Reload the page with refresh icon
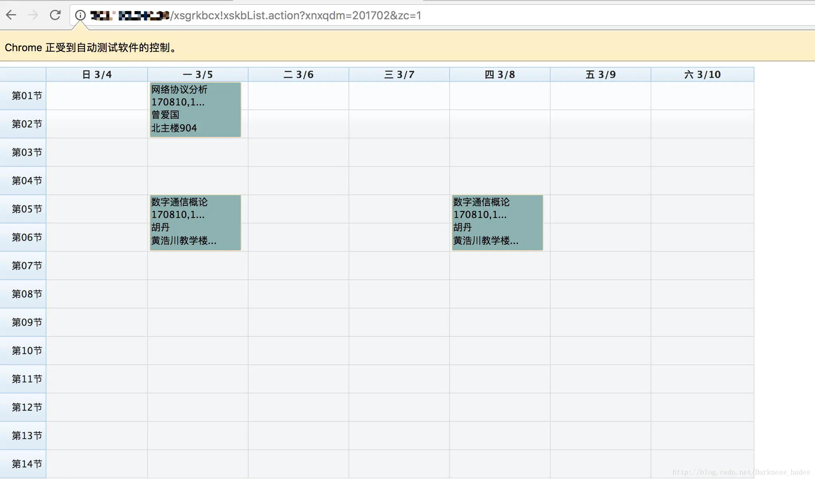The image size is (815, 480). [55, 15]
